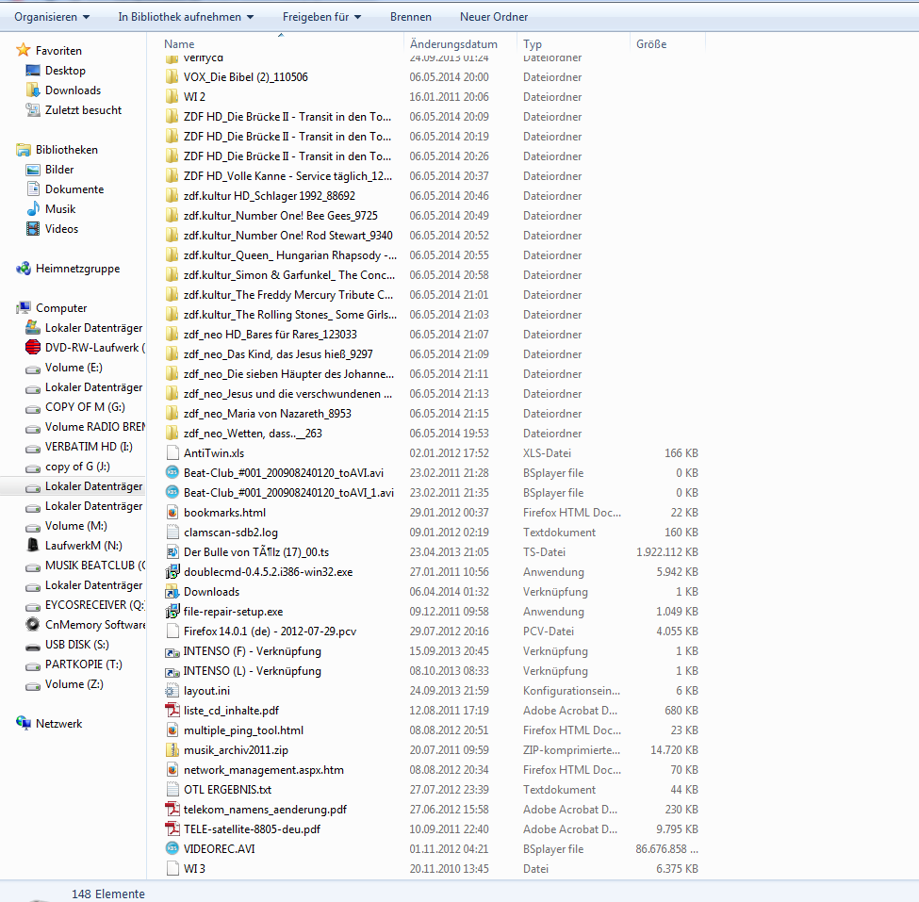Select Volume RADIO BREM drive
The width and height of the screenshot is (919, 902).
[x=95, y=427]
